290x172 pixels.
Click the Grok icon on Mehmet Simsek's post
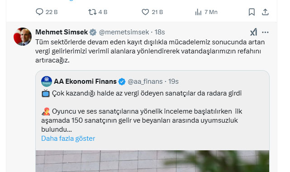253,32
